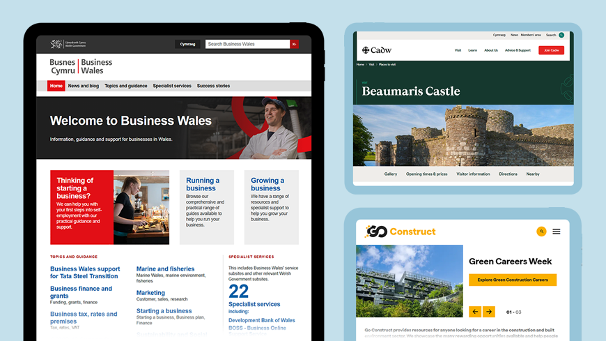Viewport: 606px width, 341px height.
Task: Click the green building slide image
Action: coord(410,281)
